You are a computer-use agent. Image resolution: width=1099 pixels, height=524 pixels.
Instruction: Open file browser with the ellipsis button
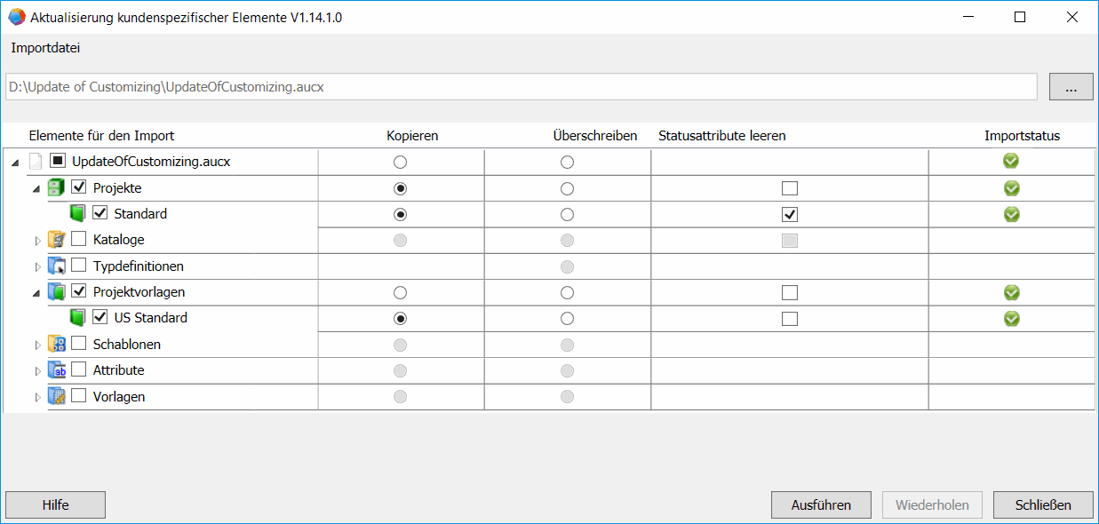point(1071,87)
